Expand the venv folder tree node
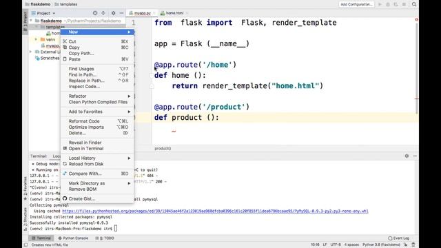Screen dimensions: 441x248 click(x=37, y=39)
